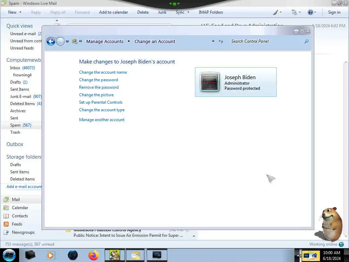Click the User Accounts icon in address bar
The width and height of the screenshot is (349, 262).
tap(74, 41)
